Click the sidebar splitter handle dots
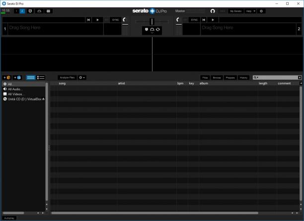 click(x=49, y=148)
